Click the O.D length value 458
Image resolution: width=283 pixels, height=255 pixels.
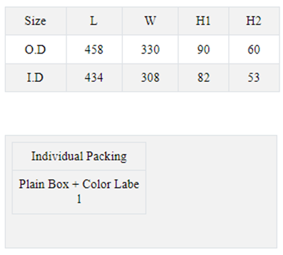[94, 50]
